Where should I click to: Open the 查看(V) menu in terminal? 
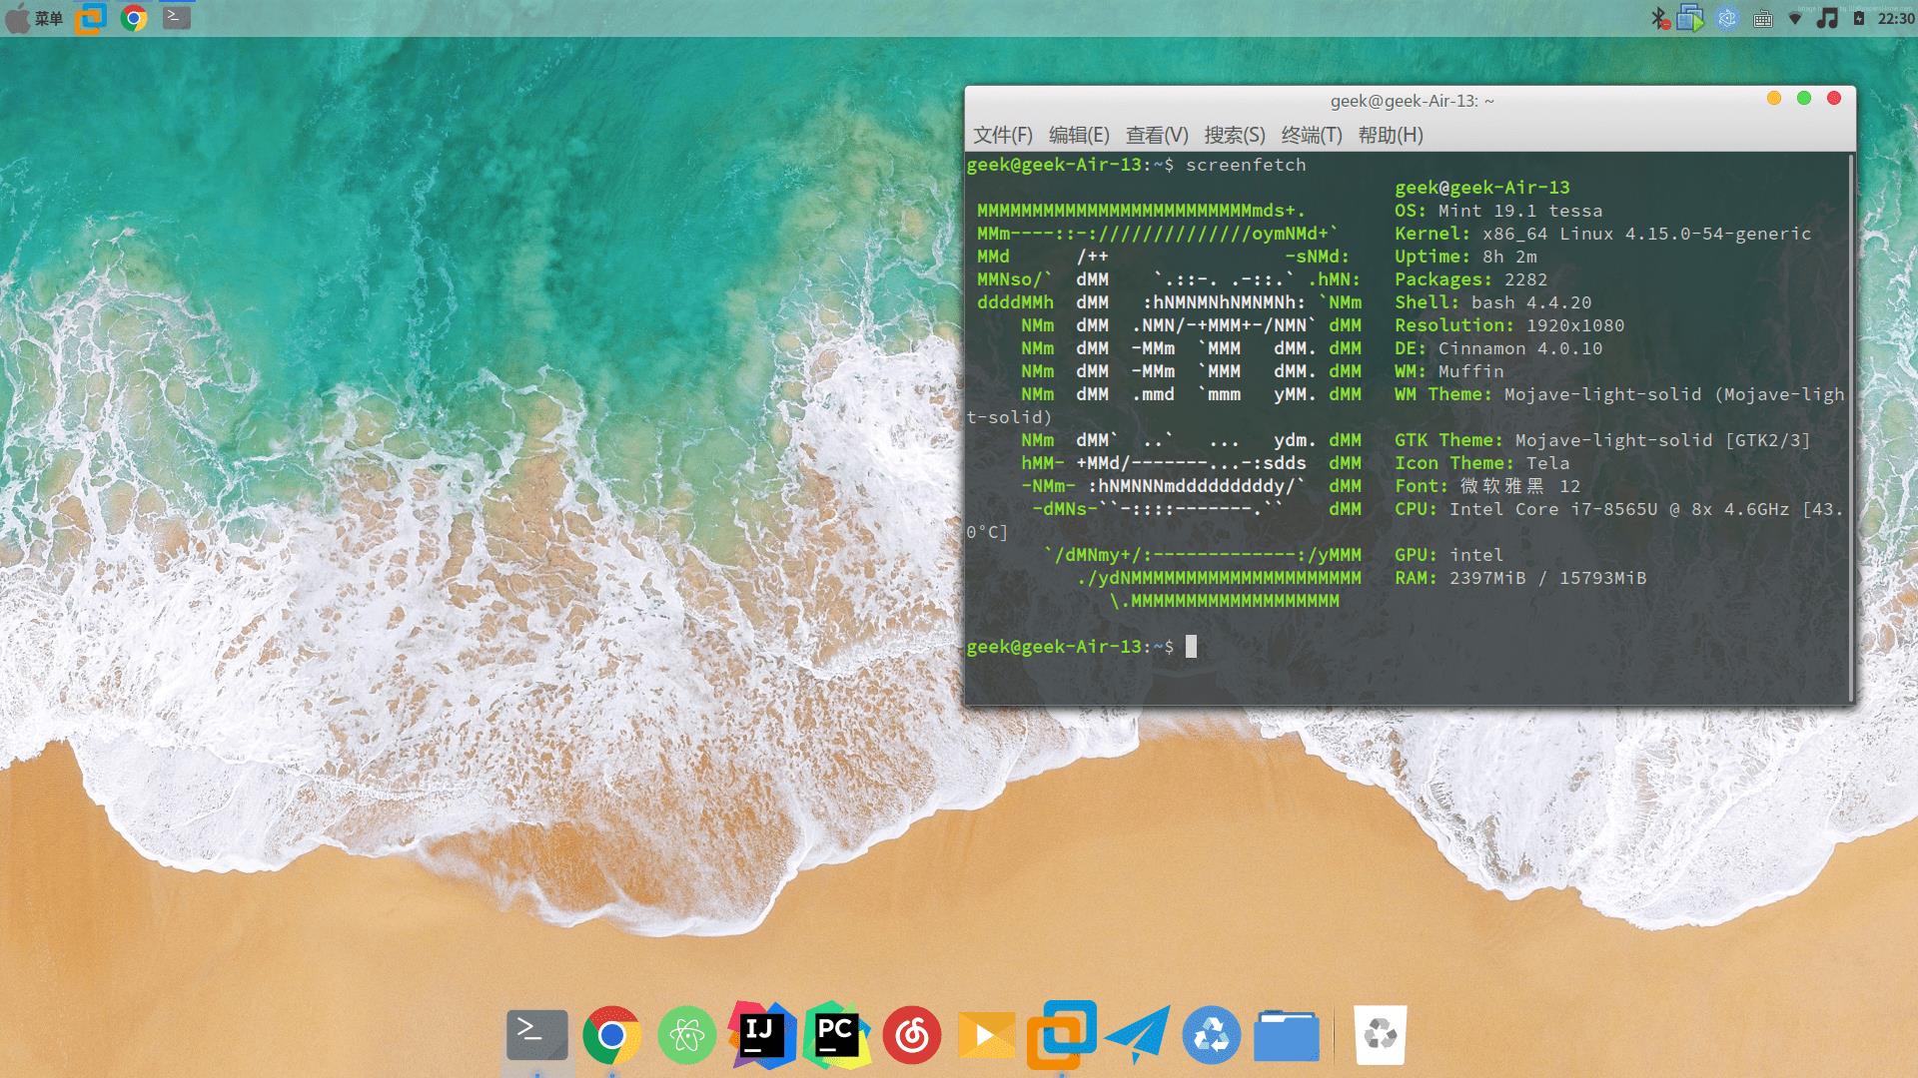coord(1157,135)
